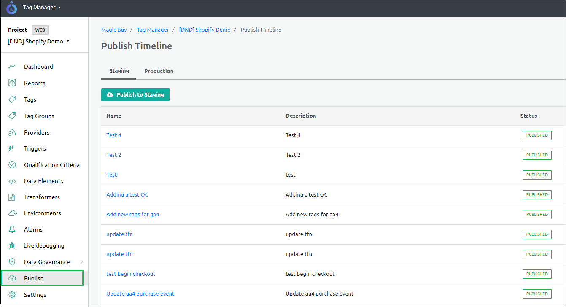This screenshot has width=566, height=307.
Task: Select the Transformers sidebar item
Action: [42, 197]
